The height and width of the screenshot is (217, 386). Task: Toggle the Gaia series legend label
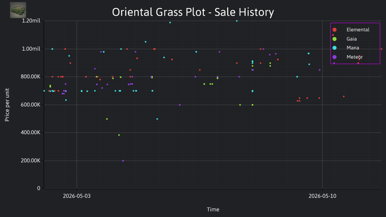[x=351, y=39]
